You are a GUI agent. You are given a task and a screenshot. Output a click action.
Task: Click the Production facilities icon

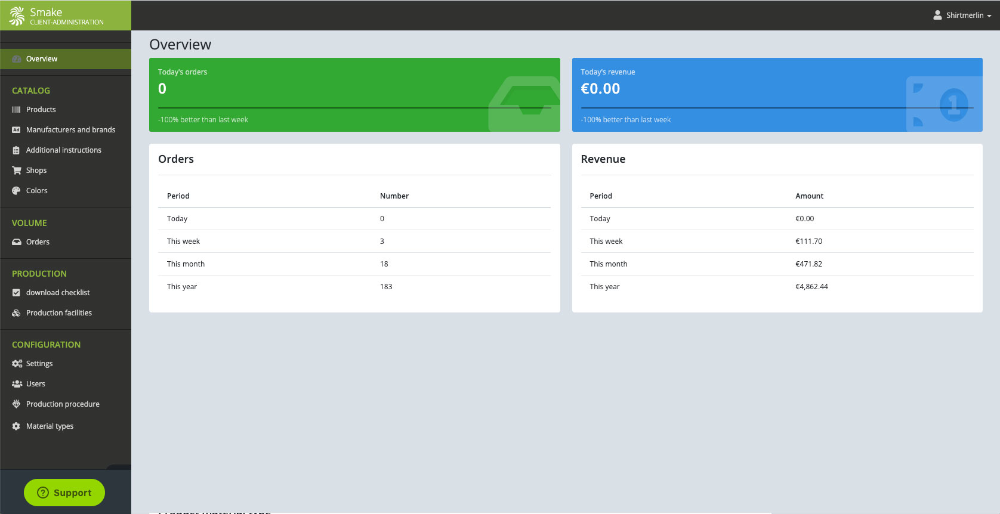(16, 313)
